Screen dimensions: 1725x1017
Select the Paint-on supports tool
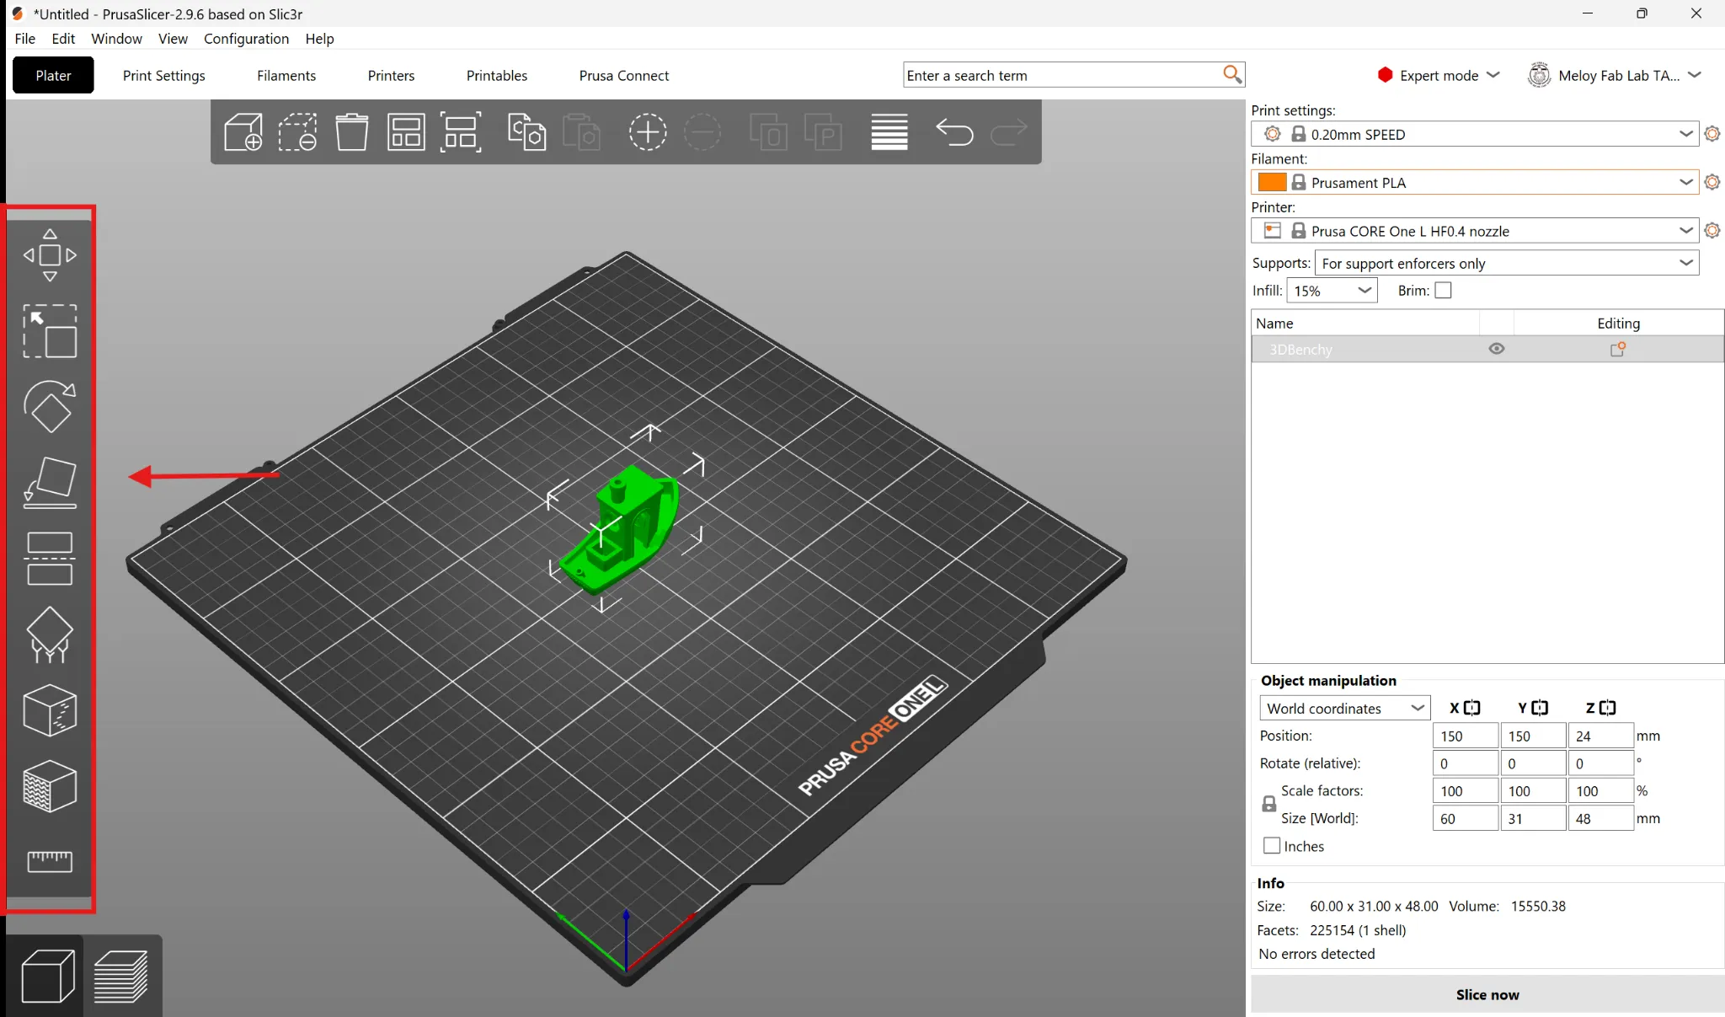[x=50, y=634]
